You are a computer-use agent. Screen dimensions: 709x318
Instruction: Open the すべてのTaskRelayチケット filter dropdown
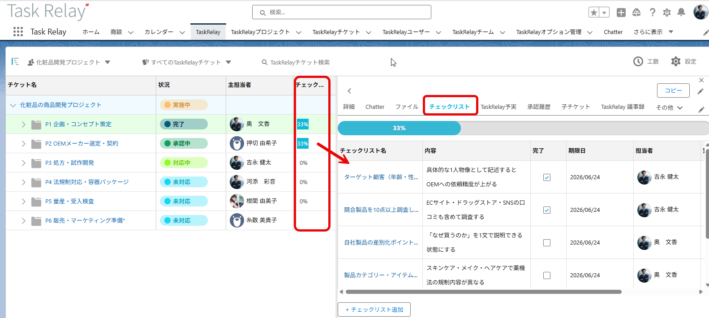point(228,62)
